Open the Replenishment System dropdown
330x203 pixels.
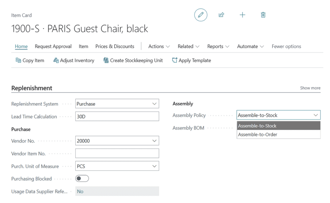pyautogui.click(x=154, y=104)
